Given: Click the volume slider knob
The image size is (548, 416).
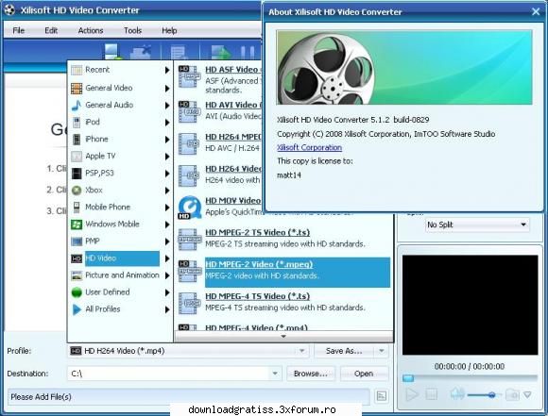Looking at the screenshot, I should click(492, 395).
